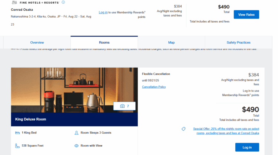The width and height of the screenshot is (278, 155).
Task: Click the $384 rate in the room card
Action: click(x=254, y=75)
